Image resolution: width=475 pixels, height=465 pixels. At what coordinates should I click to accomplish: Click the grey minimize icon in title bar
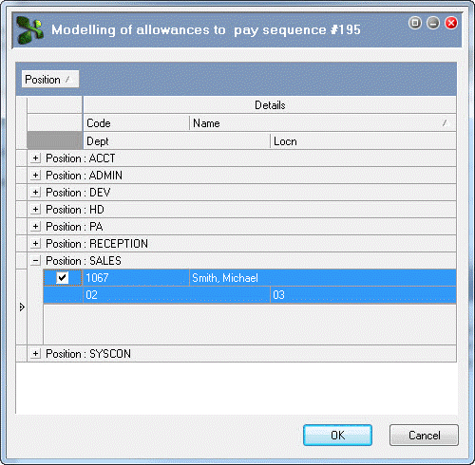tap(433, 23)
